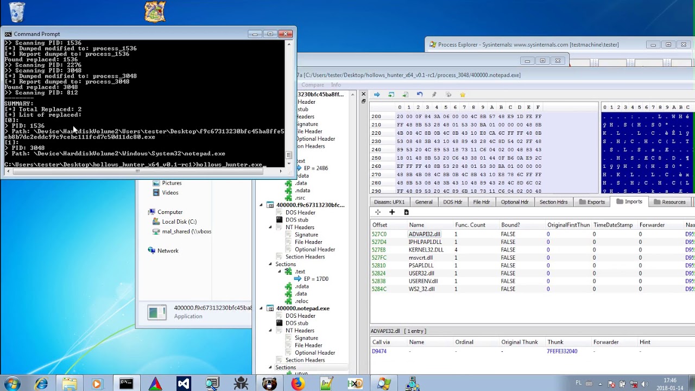Click the plus icon above the imports table
Viewport: 695px width, 391px height.
click(391, 212)
